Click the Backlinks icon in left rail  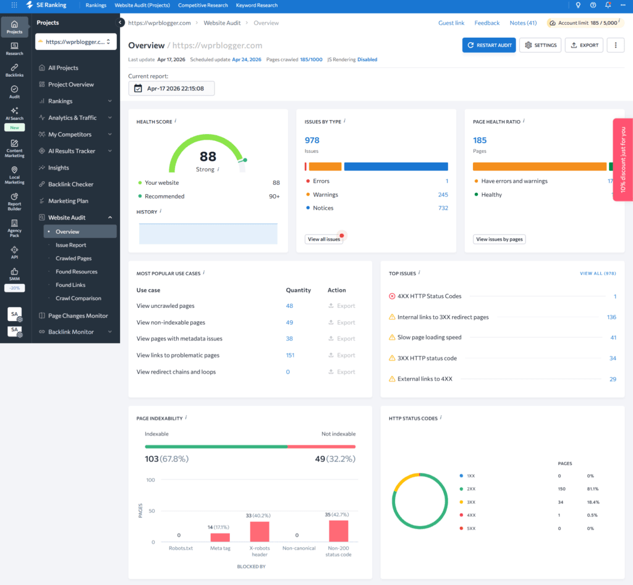(x=14, y=70)
